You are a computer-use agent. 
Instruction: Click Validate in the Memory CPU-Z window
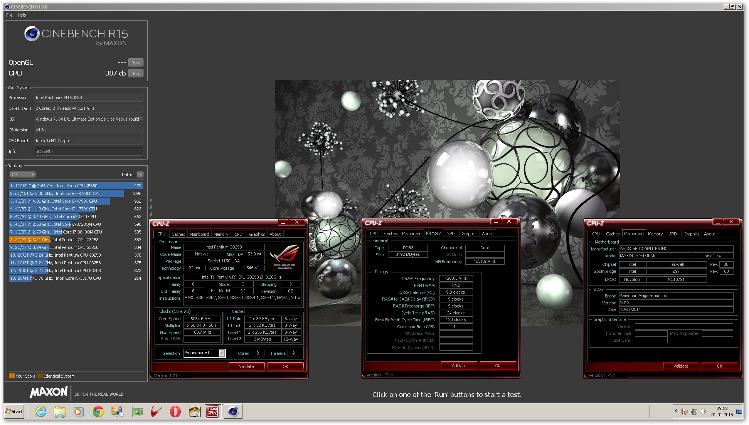[459, 366]
